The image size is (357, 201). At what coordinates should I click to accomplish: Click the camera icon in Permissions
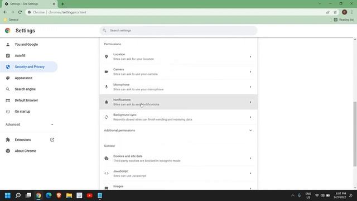pyautogui.click(x=107, y=72)
